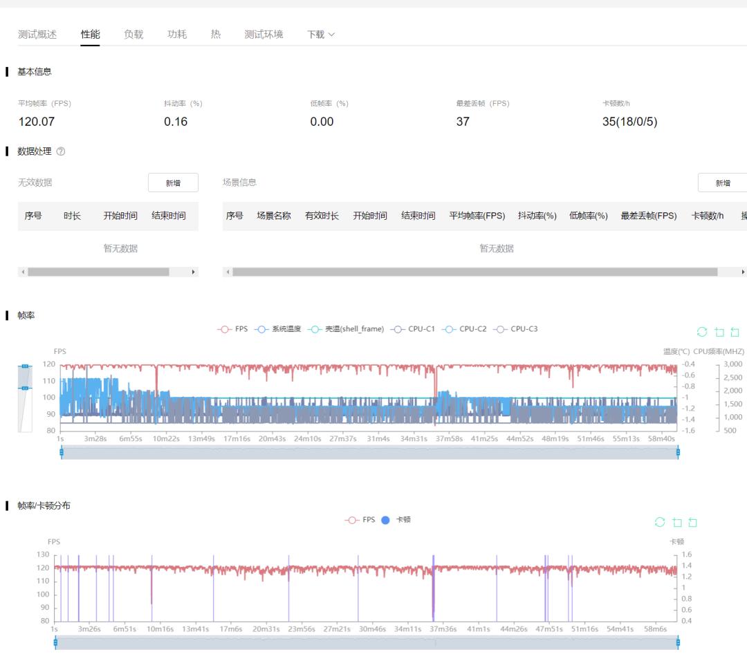Click the 无效数据 table horizontal scrollbar
This screenshot has height=672, width=747.
tap(98, 272)
